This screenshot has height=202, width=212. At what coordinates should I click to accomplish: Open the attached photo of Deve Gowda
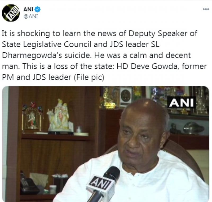click(105, 144)
